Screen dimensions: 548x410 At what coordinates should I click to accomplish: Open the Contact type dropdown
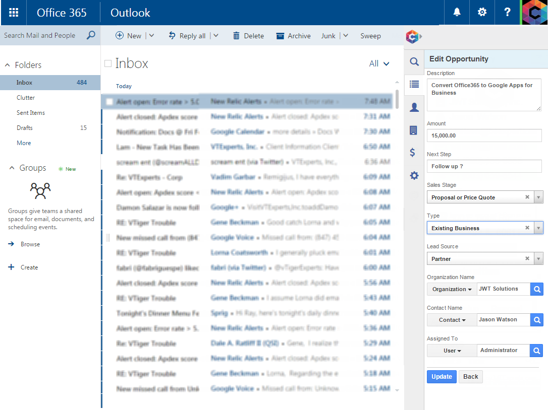pos(452,320)
